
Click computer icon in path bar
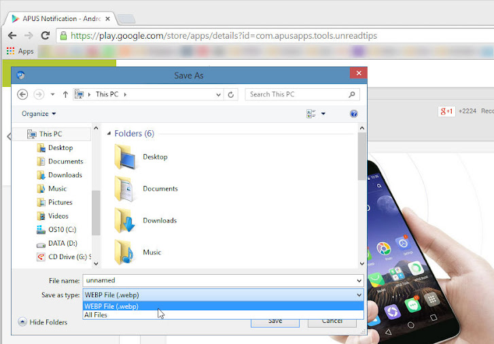tap(79, 94)
